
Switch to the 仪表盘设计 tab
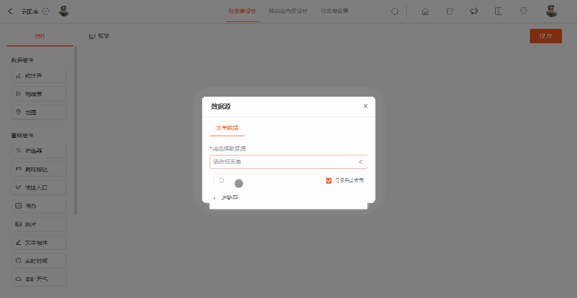click(242, 11)
